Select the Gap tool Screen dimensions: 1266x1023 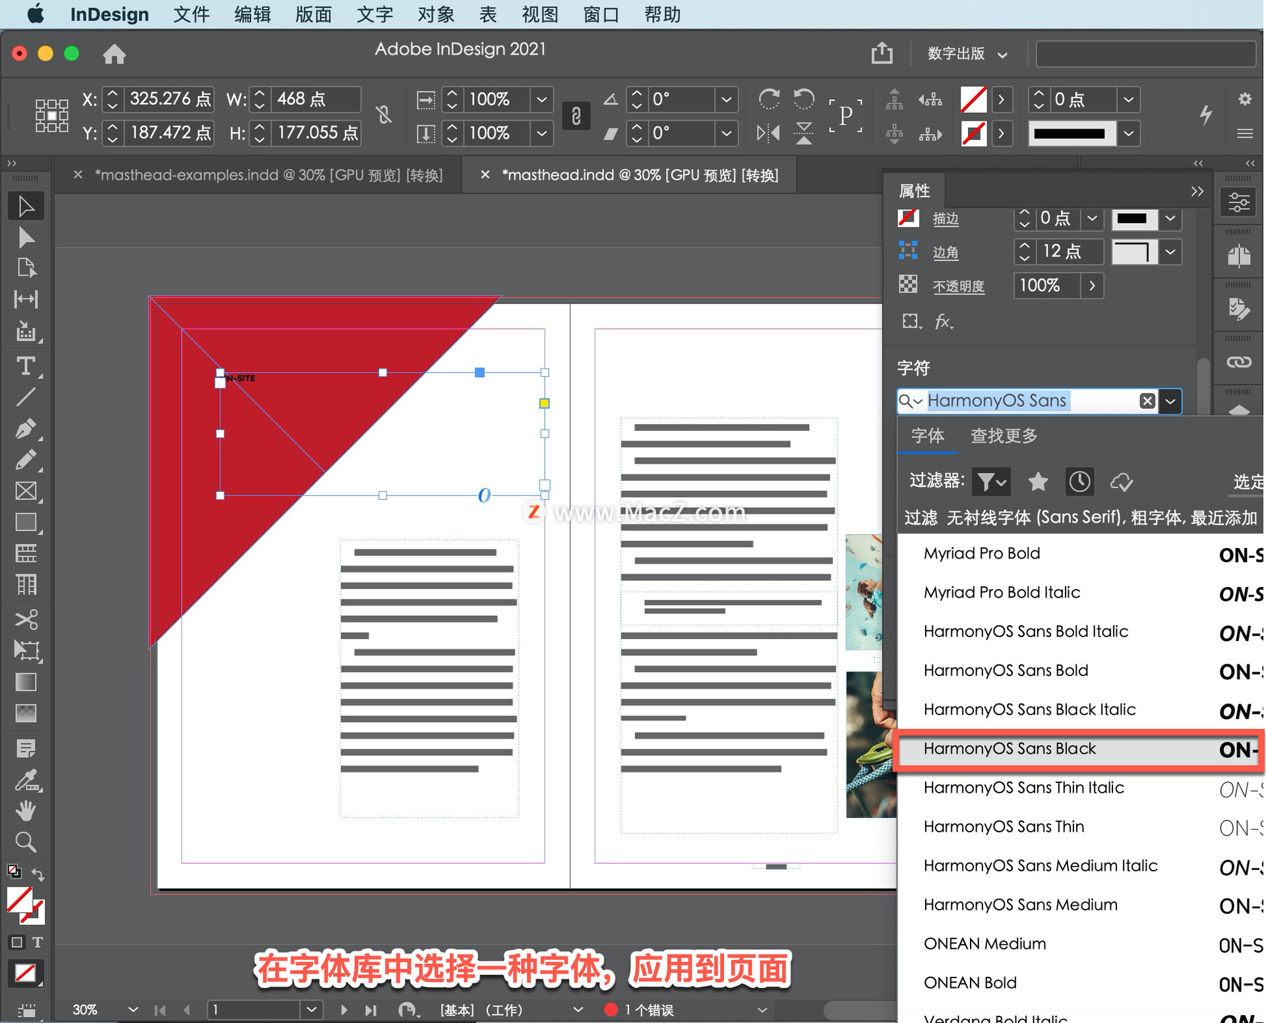coord(26,299)
